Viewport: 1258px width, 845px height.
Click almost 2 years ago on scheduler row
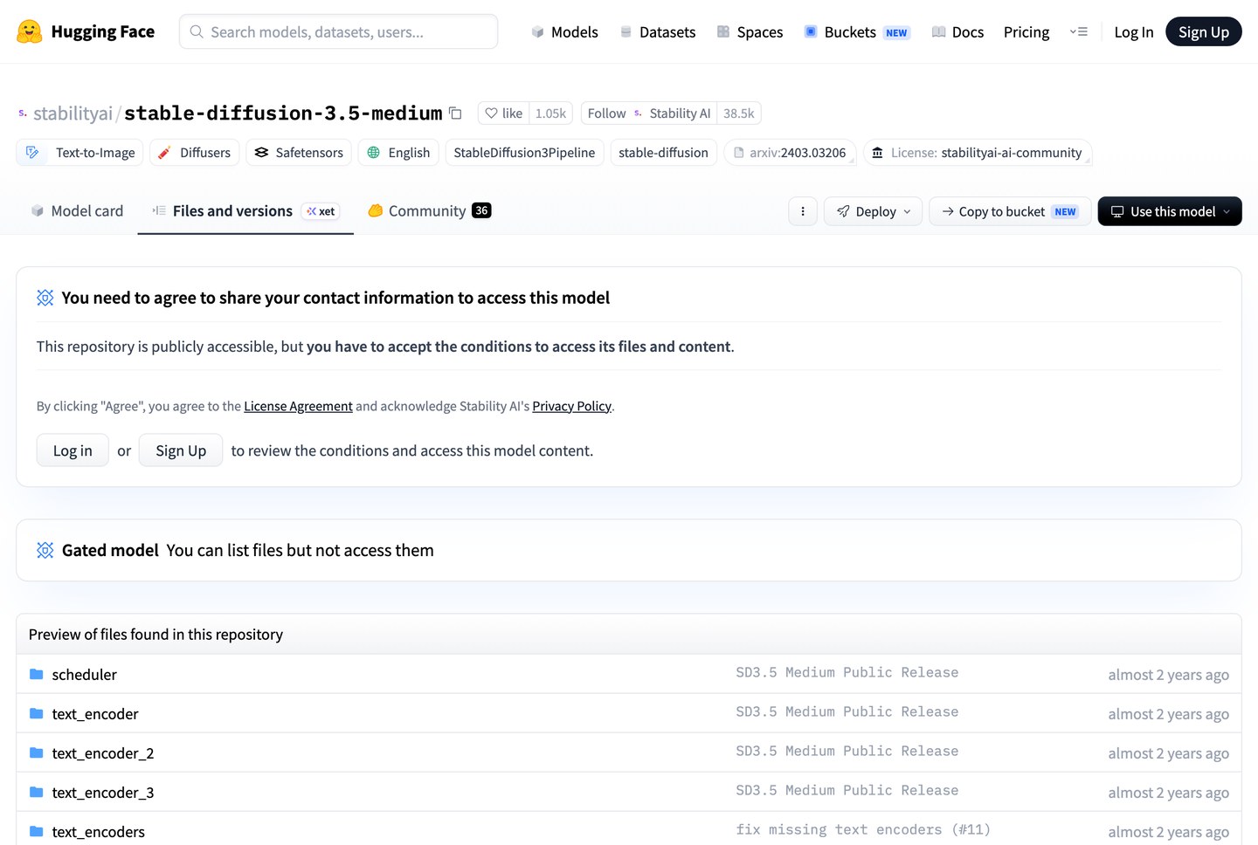click(1168, 675)
